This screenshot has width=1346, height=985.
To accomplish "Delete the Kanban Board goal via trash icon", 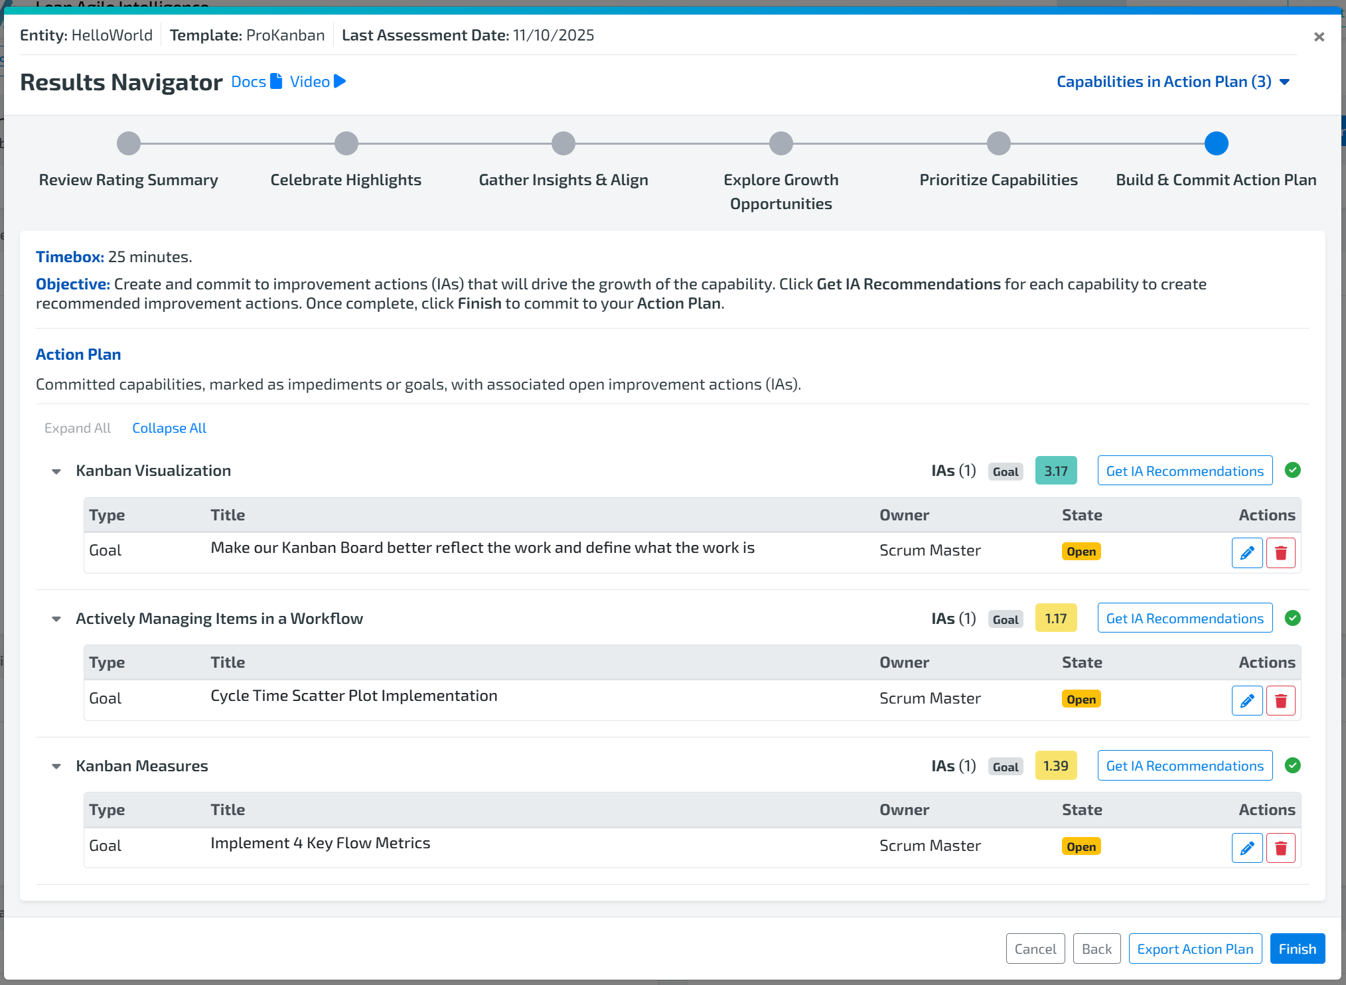I will click(x=1280, y=552).
